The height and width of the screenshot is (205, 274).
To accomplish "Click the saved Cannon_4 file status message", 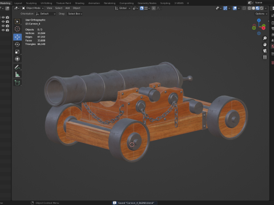I will pos(134,203).
